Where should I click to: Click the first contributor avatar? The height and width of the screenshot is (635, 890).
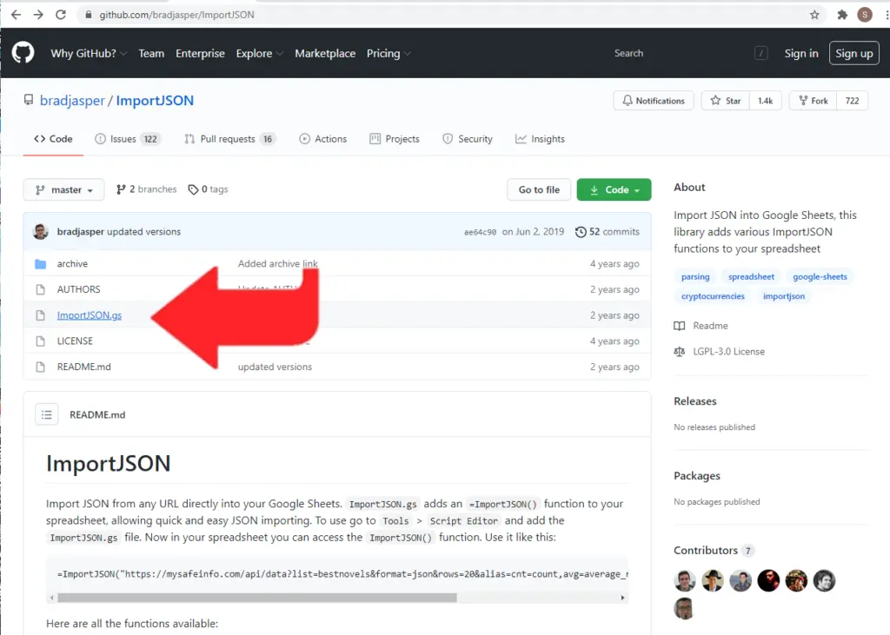pyautogui.click(x=684, y=581)
